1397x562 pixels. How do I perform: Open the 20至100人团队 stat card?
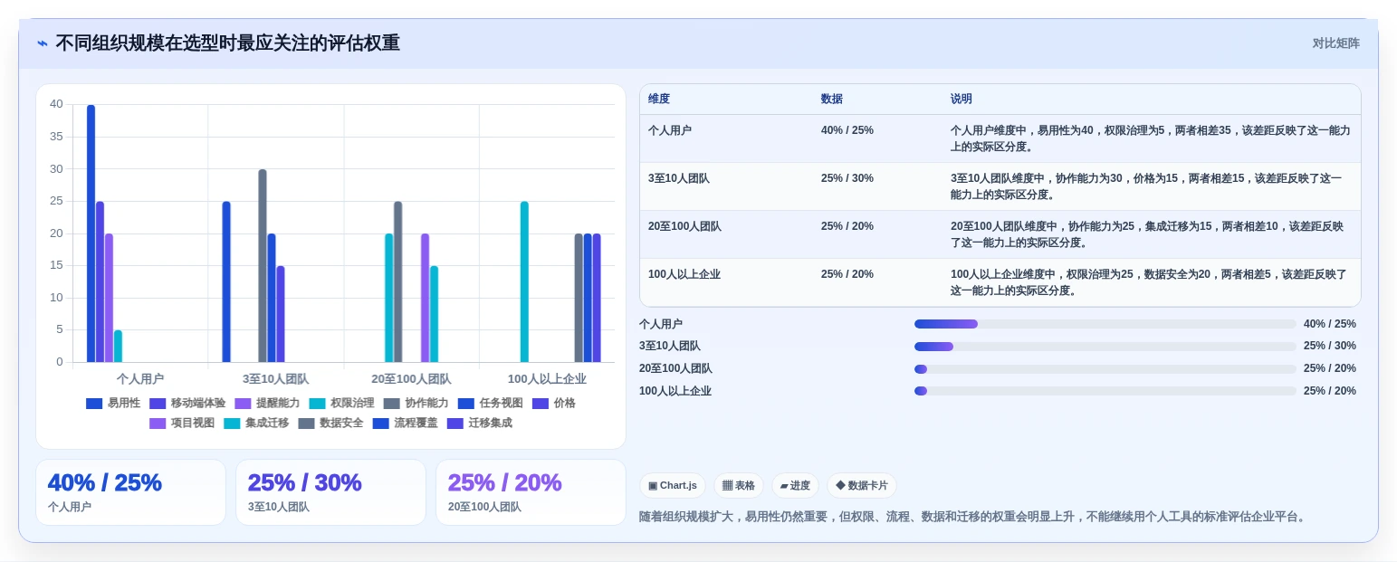531,492
